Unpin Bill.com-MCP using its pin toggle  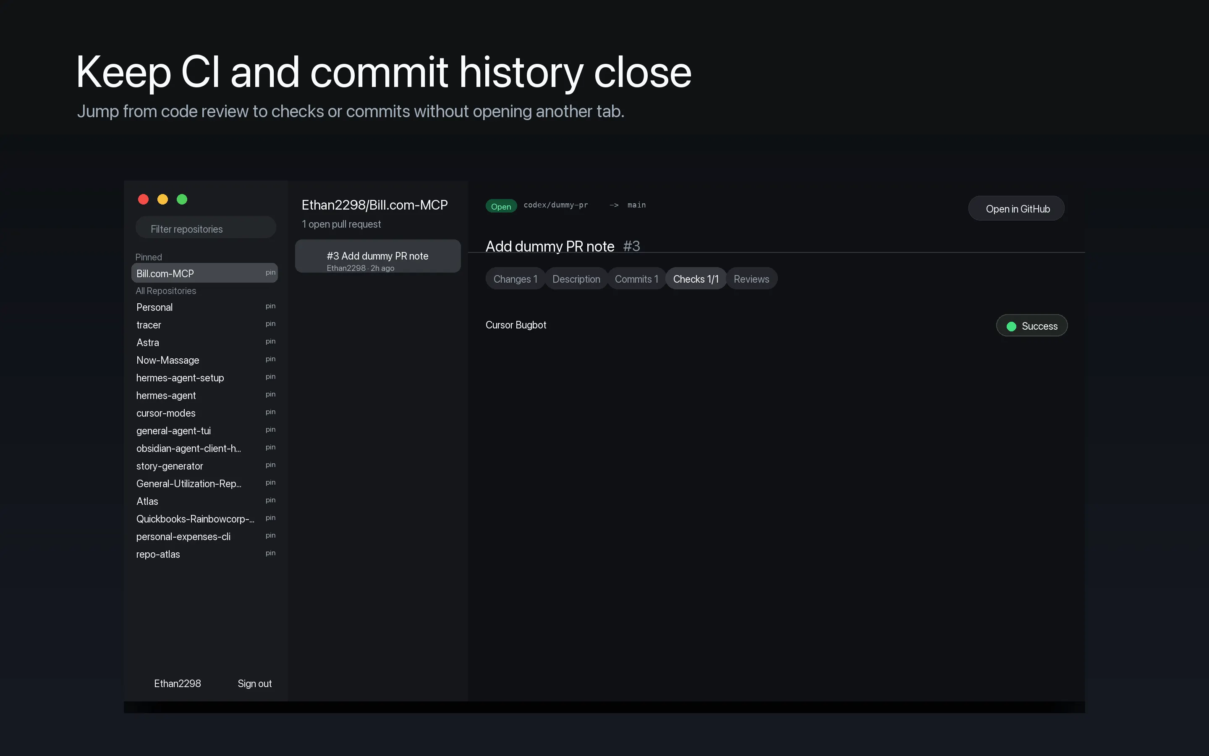point(270,273)
